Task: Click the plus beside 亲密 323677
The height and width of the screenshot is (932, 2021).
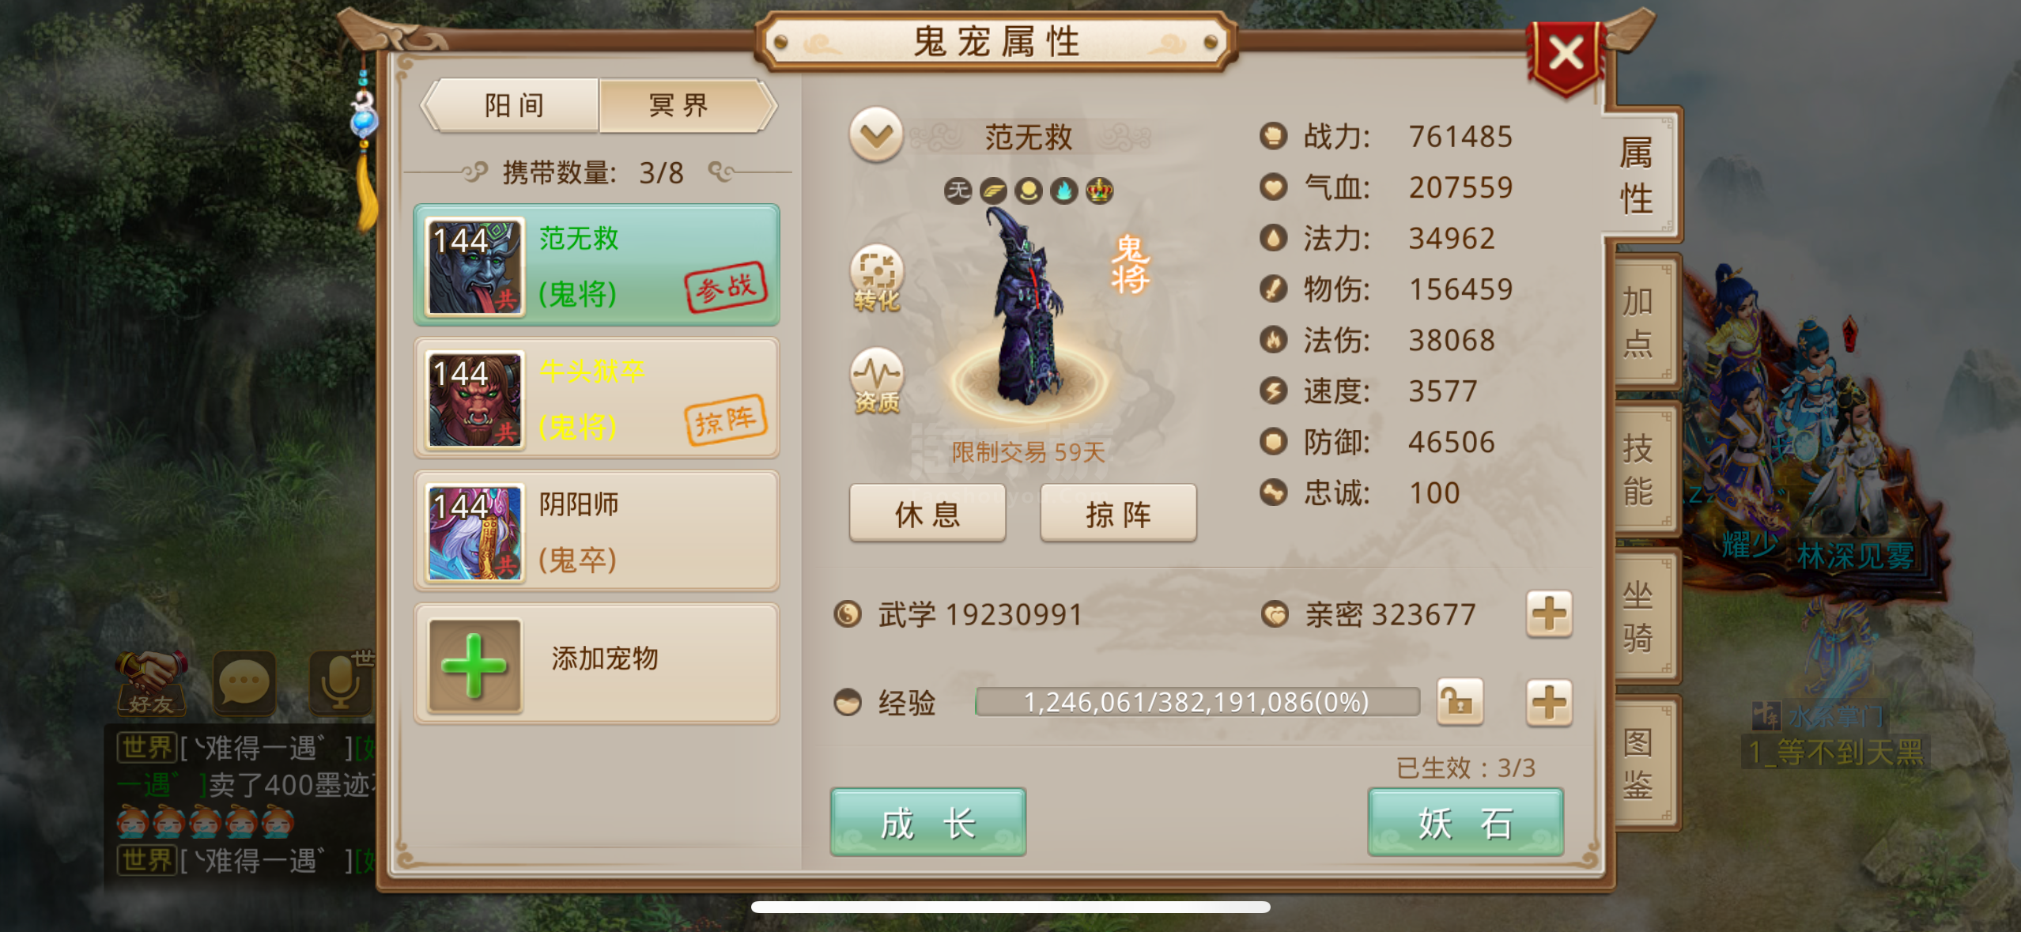Action: point(1548,614)
